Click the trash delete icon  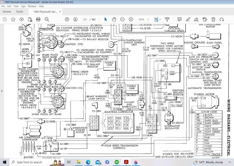pyautogui.click(x=213, y=19)
